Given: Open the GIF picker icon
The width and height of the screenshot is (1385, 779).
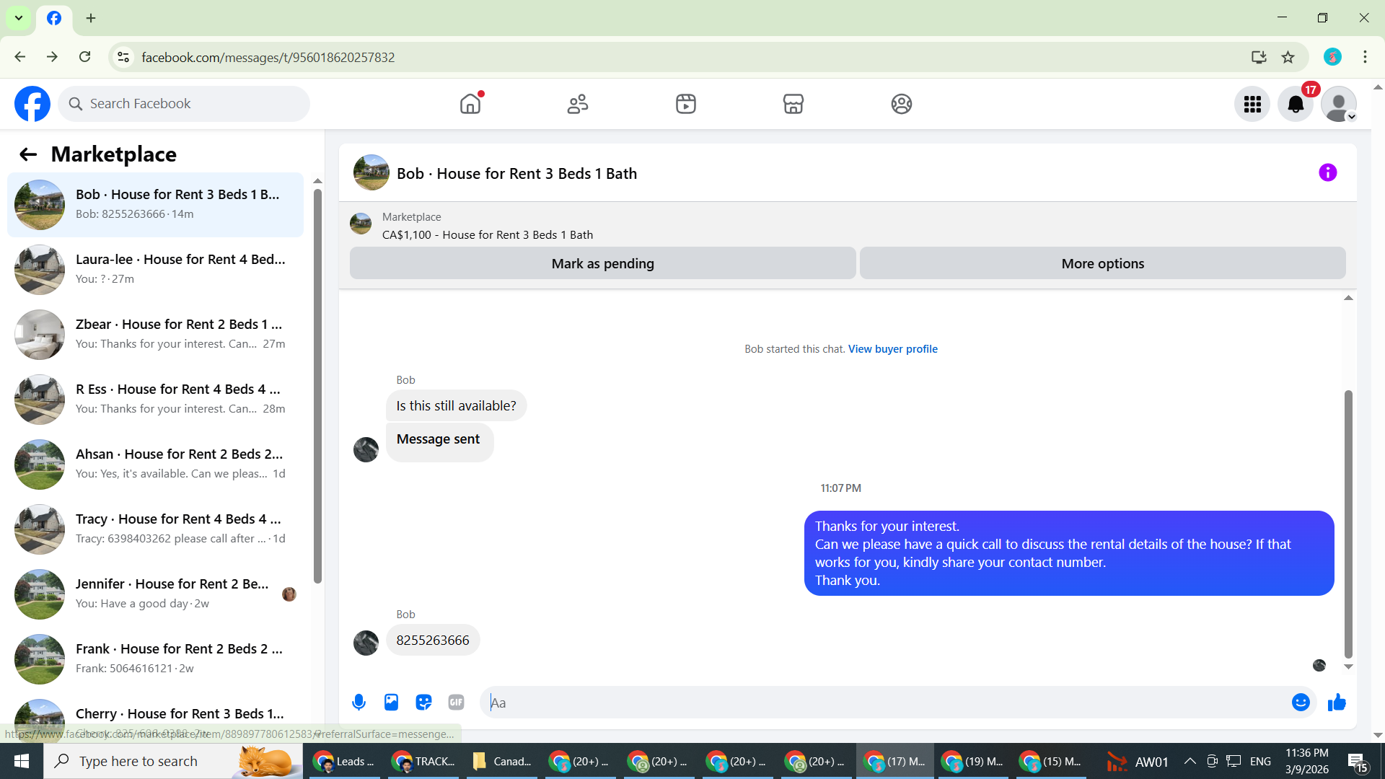Looking at the screenshot, I should (x=456, y=703).
